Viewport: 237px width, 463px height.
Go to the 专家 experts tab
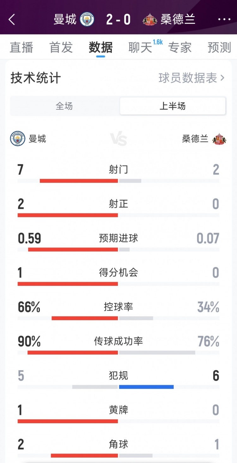pyautogui.click(x=180, y=47)
